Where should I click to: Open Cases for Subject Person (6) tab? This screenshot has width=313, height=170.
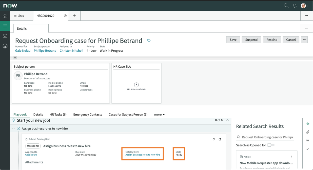point(128,115)
